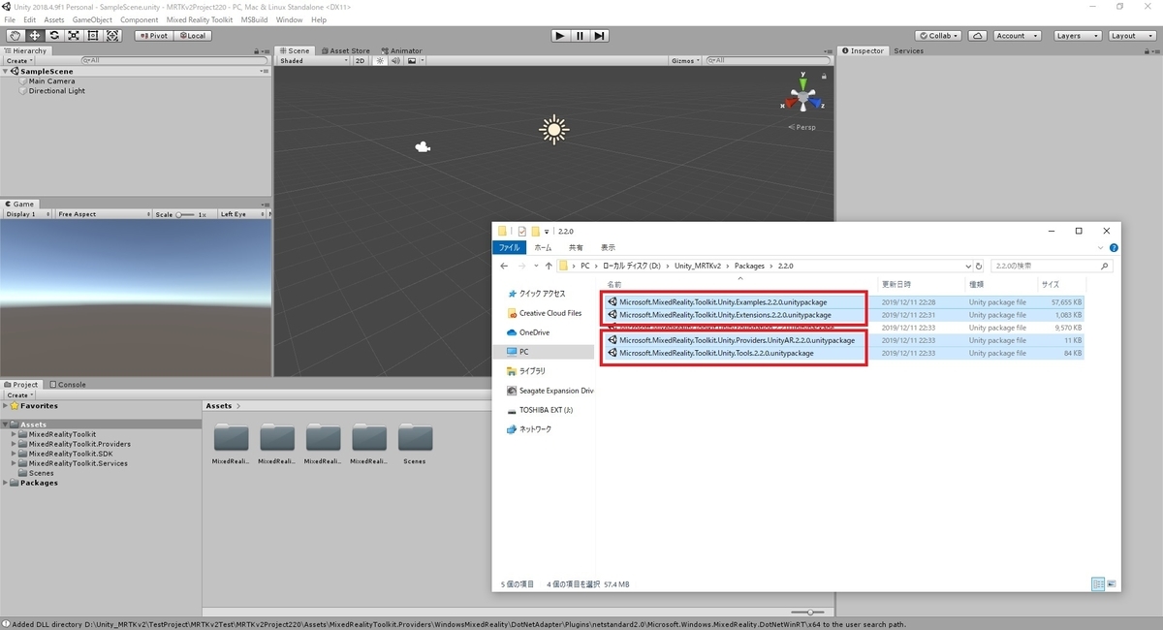The width and height of the screenshot is (1163, 630).
Task: Select the Rect tool in Unity toolbar
Action: coord(93,35)
